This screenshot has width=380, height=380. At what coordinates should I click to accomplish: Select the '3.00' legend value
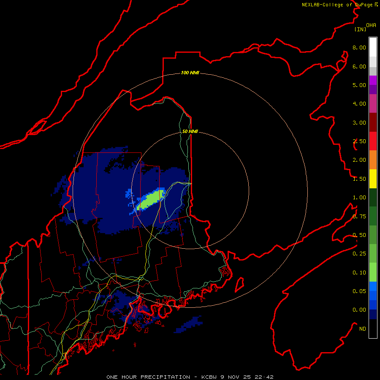pos(359,122)
